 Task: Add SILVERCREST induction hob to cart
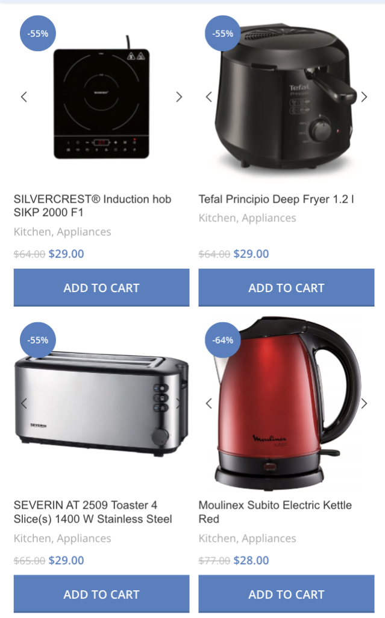tap(102, 288)
